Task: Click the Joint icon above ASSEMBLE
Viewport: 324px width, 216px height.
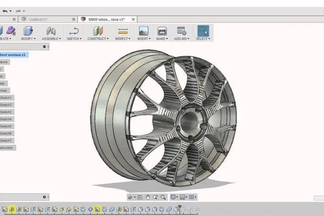Action: tap(51, 31)
